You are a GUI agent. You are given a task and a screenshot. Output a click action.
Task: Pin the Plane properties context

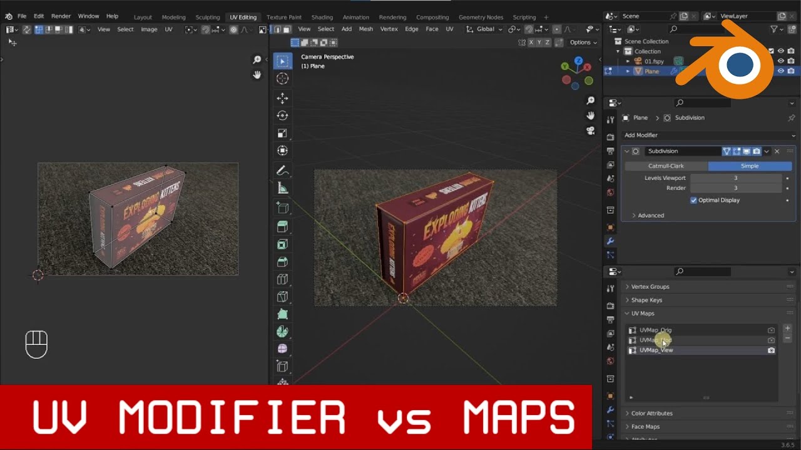tap(791, 117)
